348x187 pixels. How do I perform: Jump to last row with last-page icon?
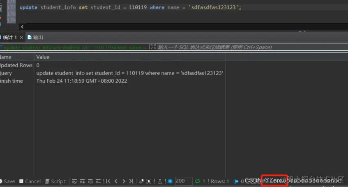[131, 181]
